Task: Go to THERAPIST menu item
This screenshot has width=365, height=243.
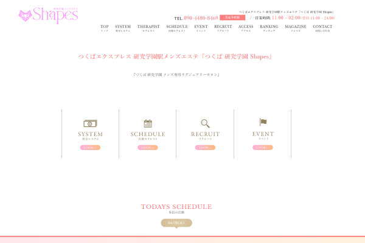Action: (148, 28)
